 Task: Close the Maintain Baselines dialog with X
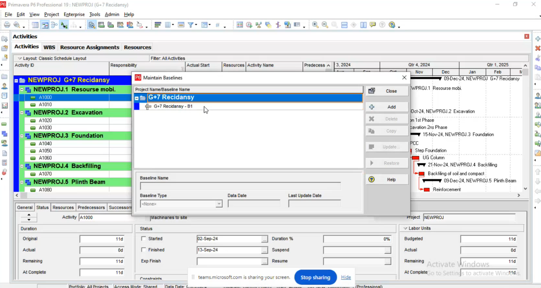tap(404, 78)
